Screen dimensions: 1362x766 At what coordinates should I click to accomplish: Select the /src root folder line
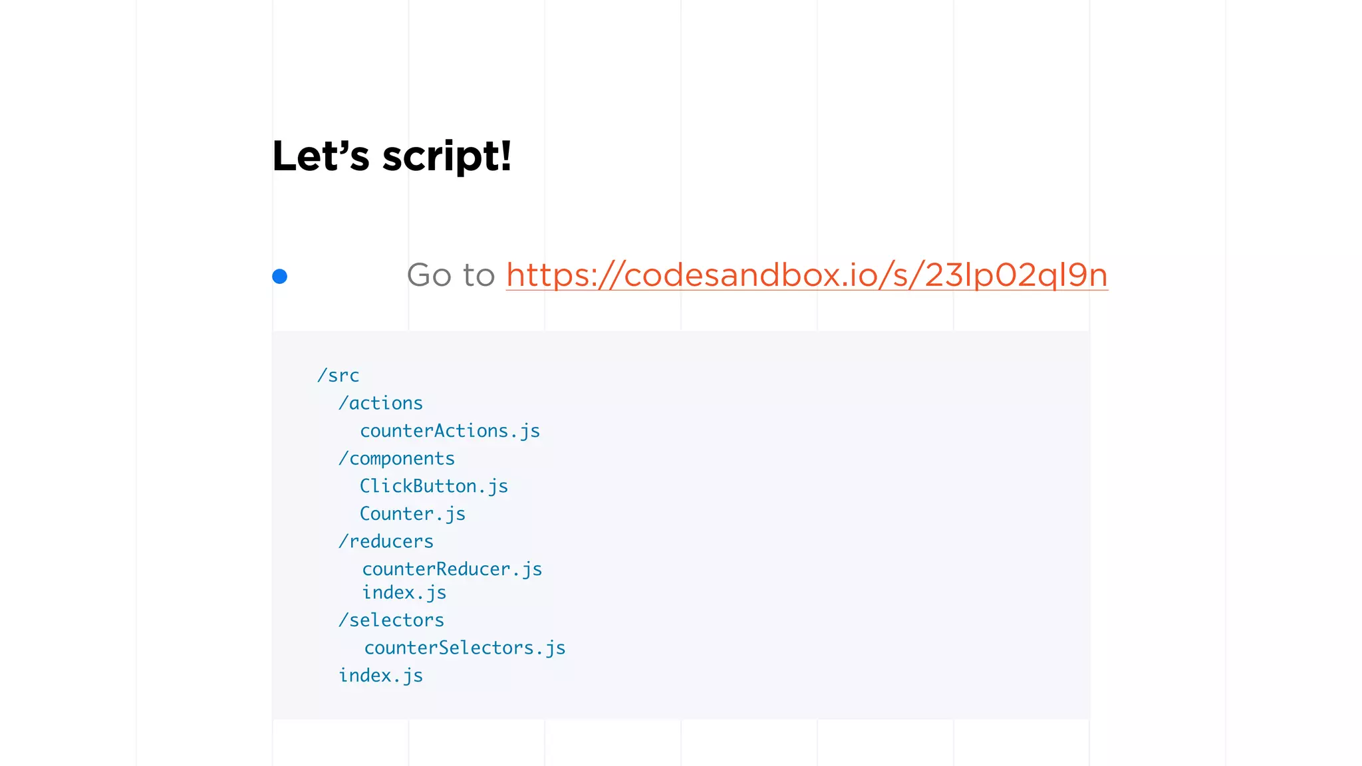point(338,376)
